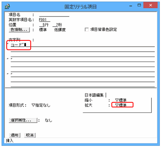Close the 固定リテラル項目 window

pyautogui.click(x=150, y=5)
